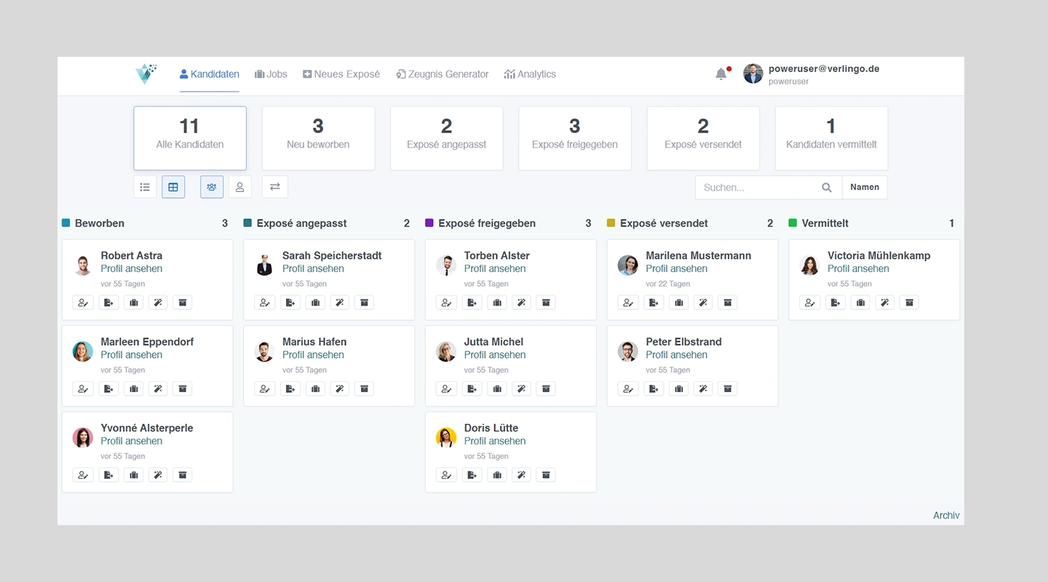View Doris Lütte's profile link
Viewport: 1048px width, 582px height.
coord(495,441)
